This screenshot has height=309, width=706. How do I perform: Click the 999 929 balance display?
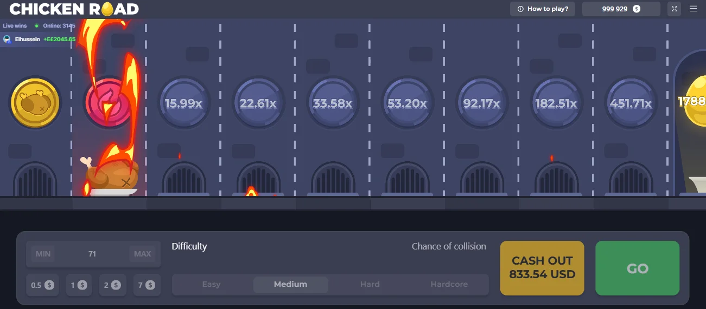[621, 9]
